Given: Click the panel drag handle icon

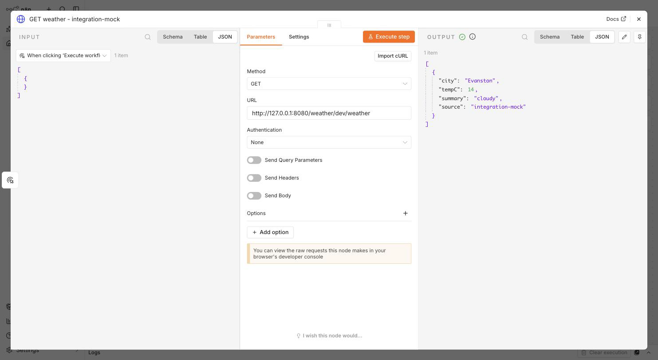Looking at the screenshot, I should [329, 25].
